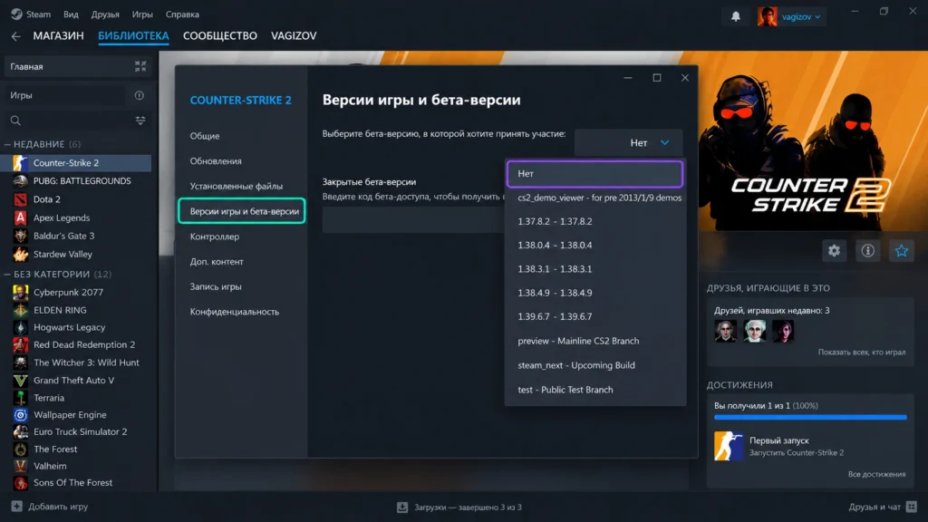Click the downloads icon in bottom bar

pos(402,507)
